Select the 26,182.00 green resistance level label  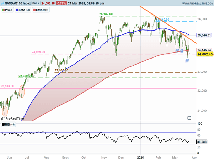click(106, 14)
